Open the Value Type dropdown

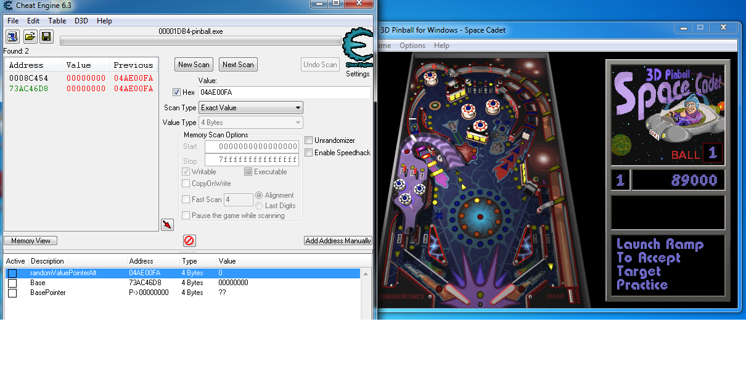[x=250, y=123]
